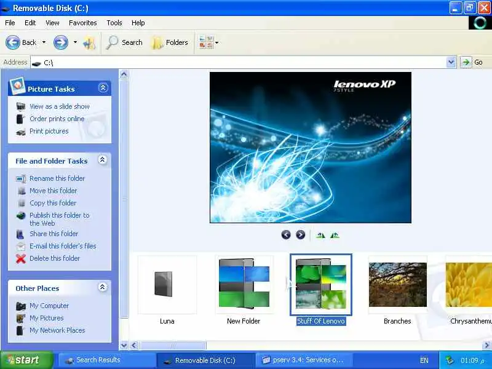Open the View menu
492x369 pixels.
[52, 23]
